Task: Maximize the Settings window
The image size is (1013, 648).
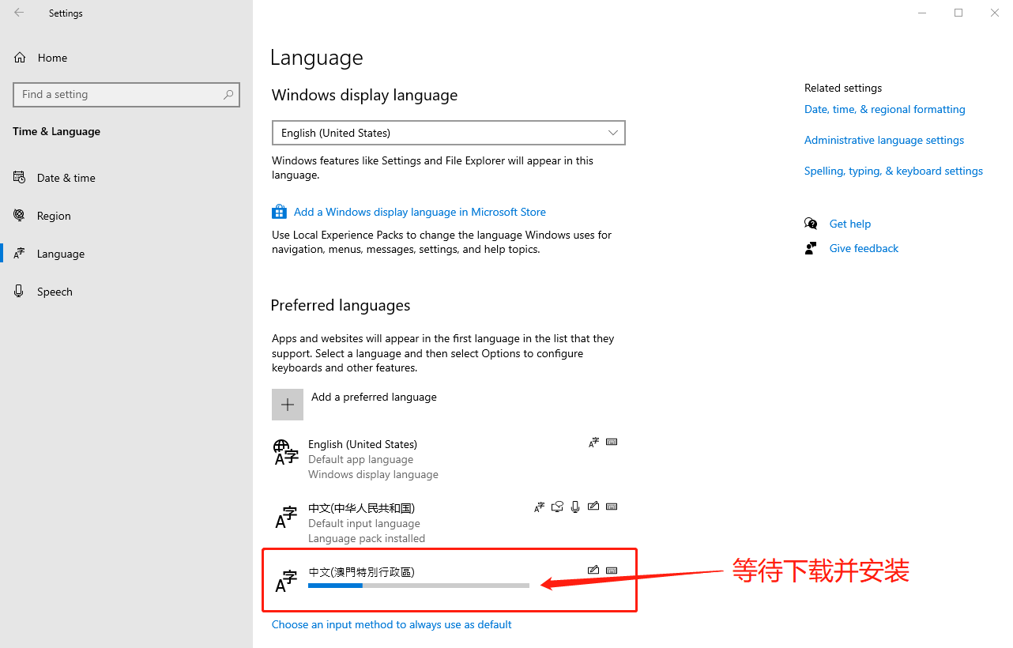Action: click(958, 13)
